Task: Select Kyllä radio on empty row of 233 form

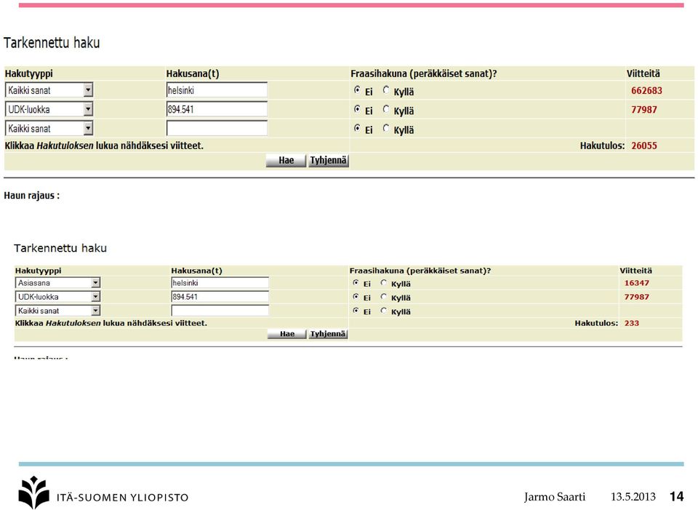Action: click(384, 311)
